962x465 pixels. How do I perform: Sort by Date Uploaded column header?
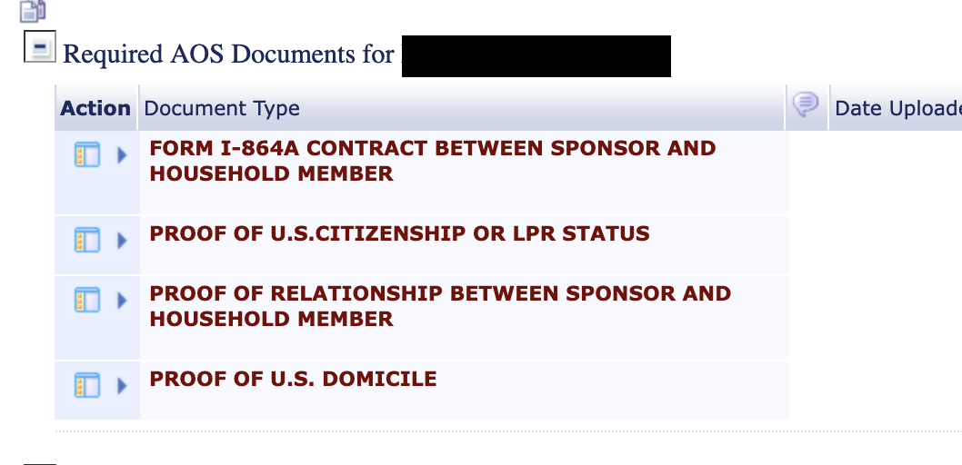[x=898, y=108]
